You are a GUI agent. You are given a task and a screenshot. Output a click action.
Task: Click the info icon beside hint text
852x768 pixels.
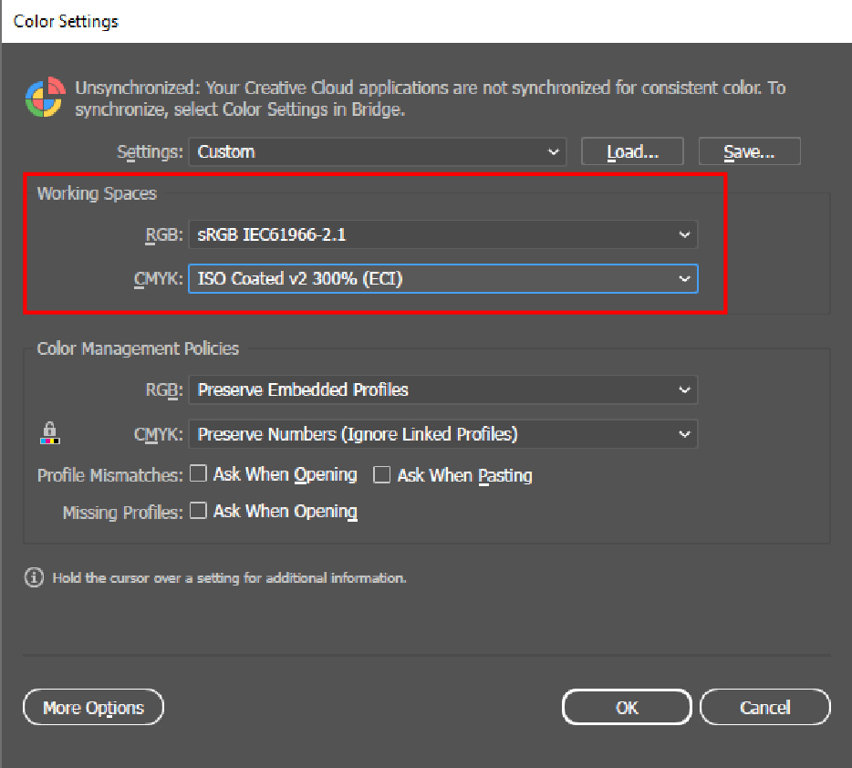tap(34, 577)
